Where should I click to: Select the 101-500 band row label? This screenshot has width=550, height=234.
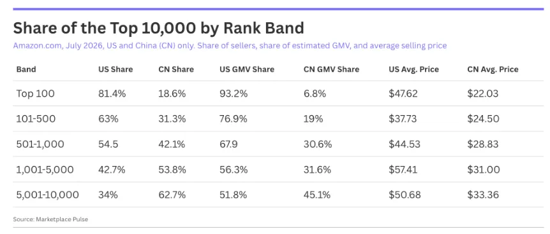(36, 119)
